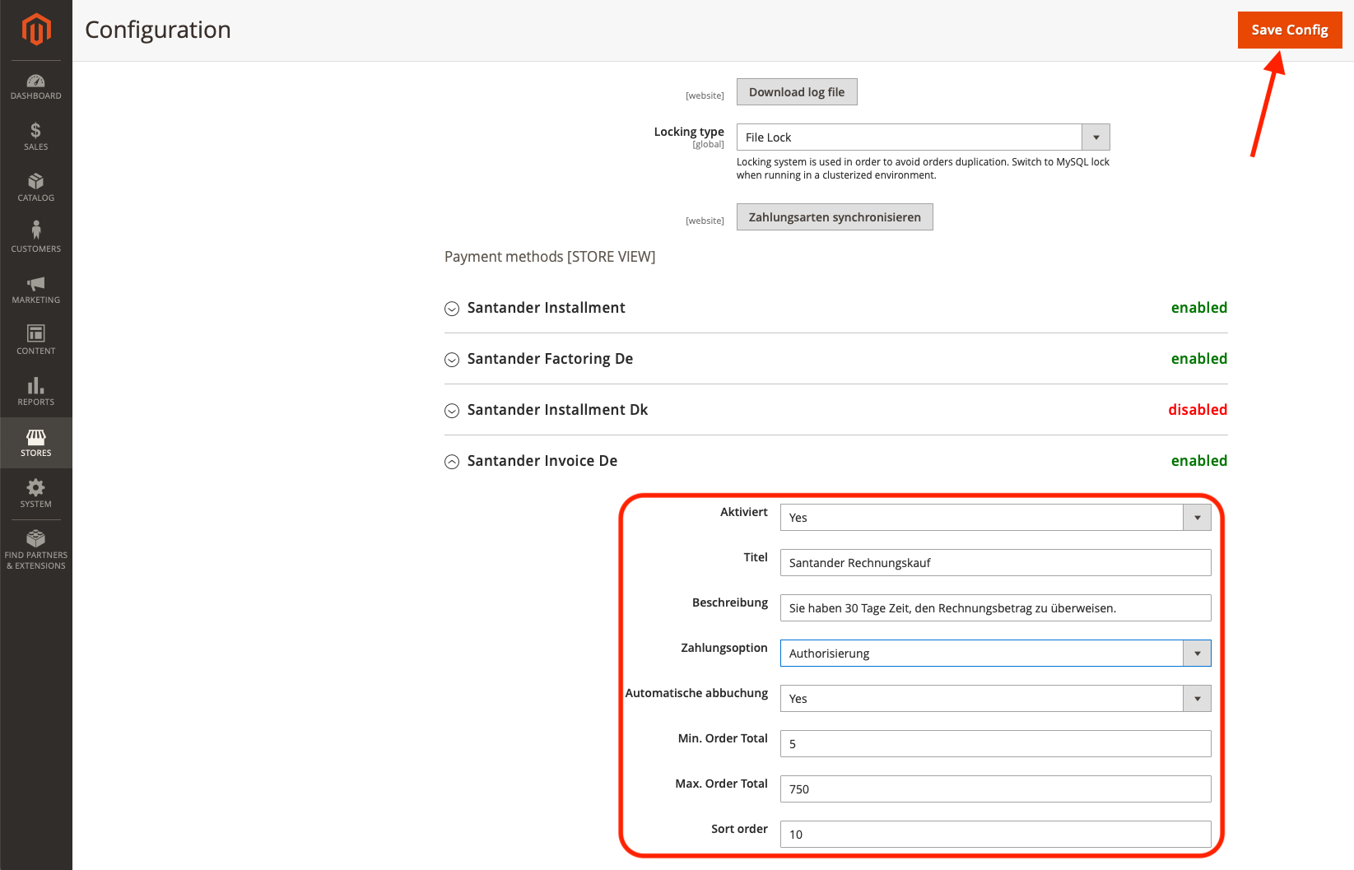Screen dimensions: 1354x870
Task: Click Zahlungsarten synchronisieren button
Action: point(835,217)
